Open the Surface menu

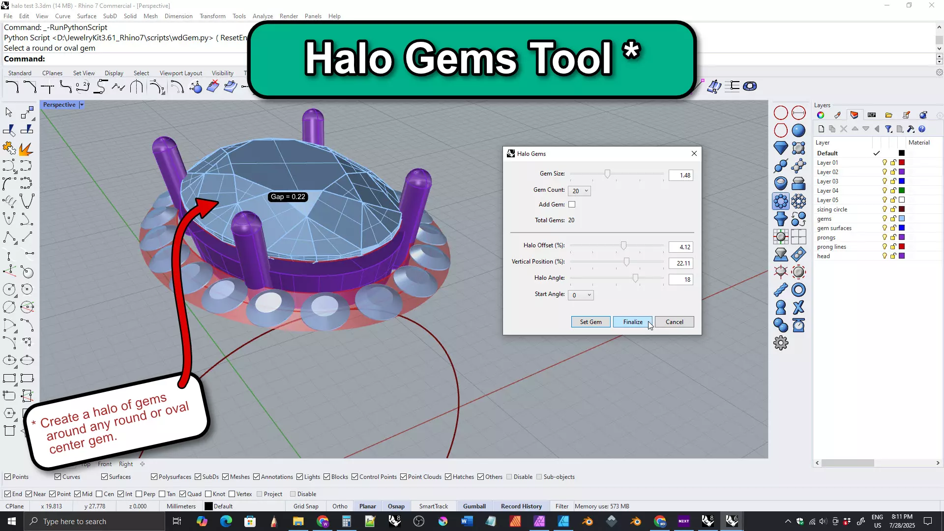click(87, 16)
